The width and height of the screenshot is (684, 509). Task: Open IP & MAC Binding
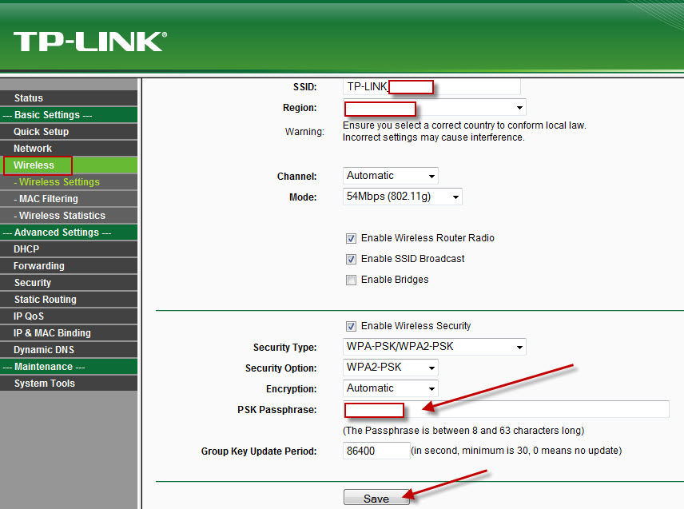[x=69, y=333]
